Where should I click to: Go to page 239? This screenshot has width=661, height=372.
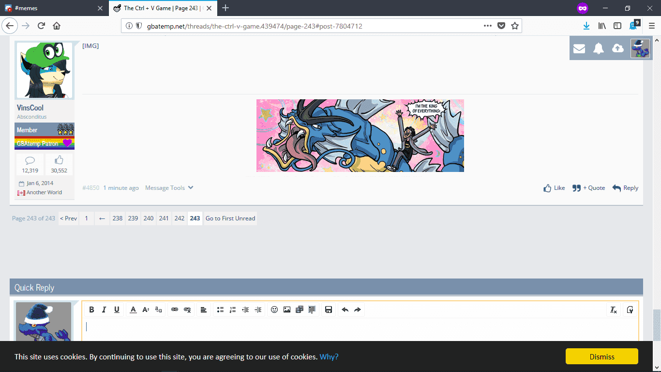(133, 218)
